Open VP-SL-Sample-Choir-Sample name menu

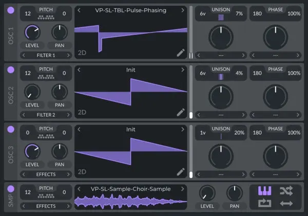coord(130,189)
